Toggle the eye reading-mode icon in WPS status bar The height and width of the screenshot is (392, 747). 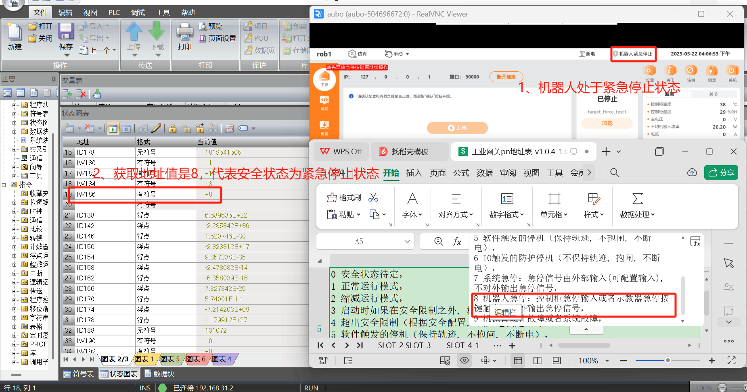465,361
